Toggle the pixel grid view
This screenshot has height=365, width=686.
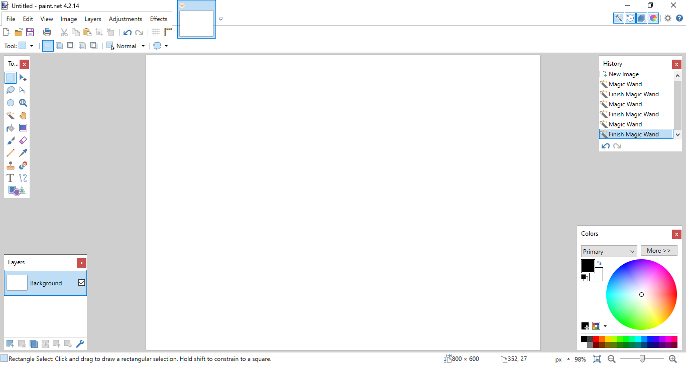point(156,32)
